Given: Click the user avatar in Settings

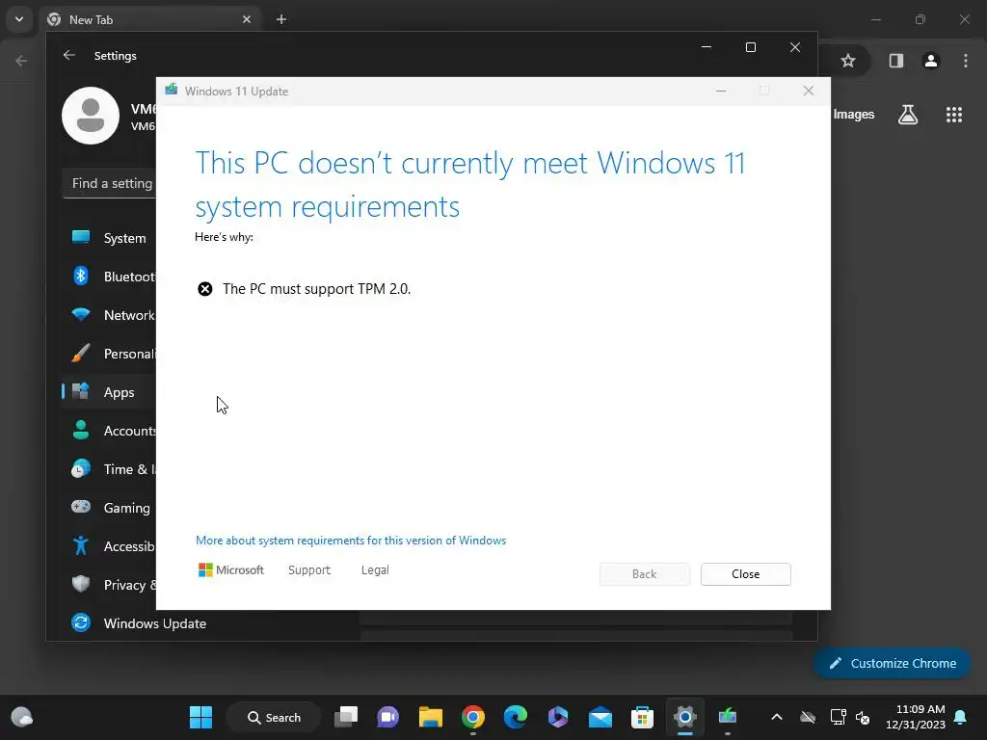Looking at the screenshot, I should (x=91, y=116).
